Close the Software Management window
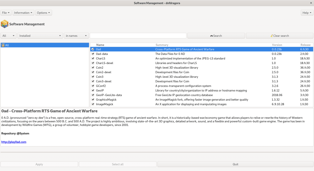 coord(311,3)
